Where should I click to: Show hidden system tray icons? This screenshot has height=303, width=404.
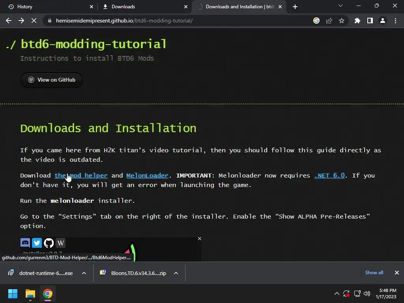(x=337, y=294)
